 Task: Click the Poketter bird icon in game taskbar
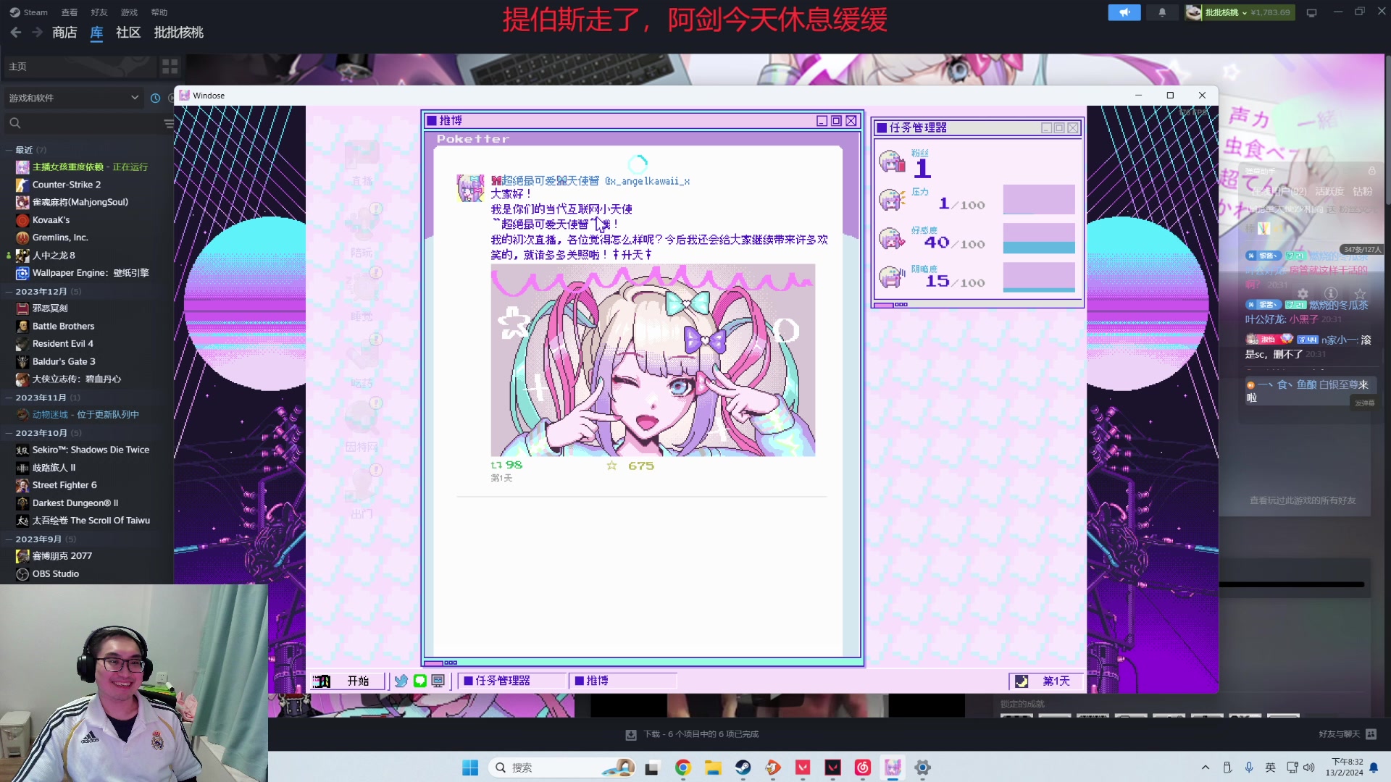[401, 681]
